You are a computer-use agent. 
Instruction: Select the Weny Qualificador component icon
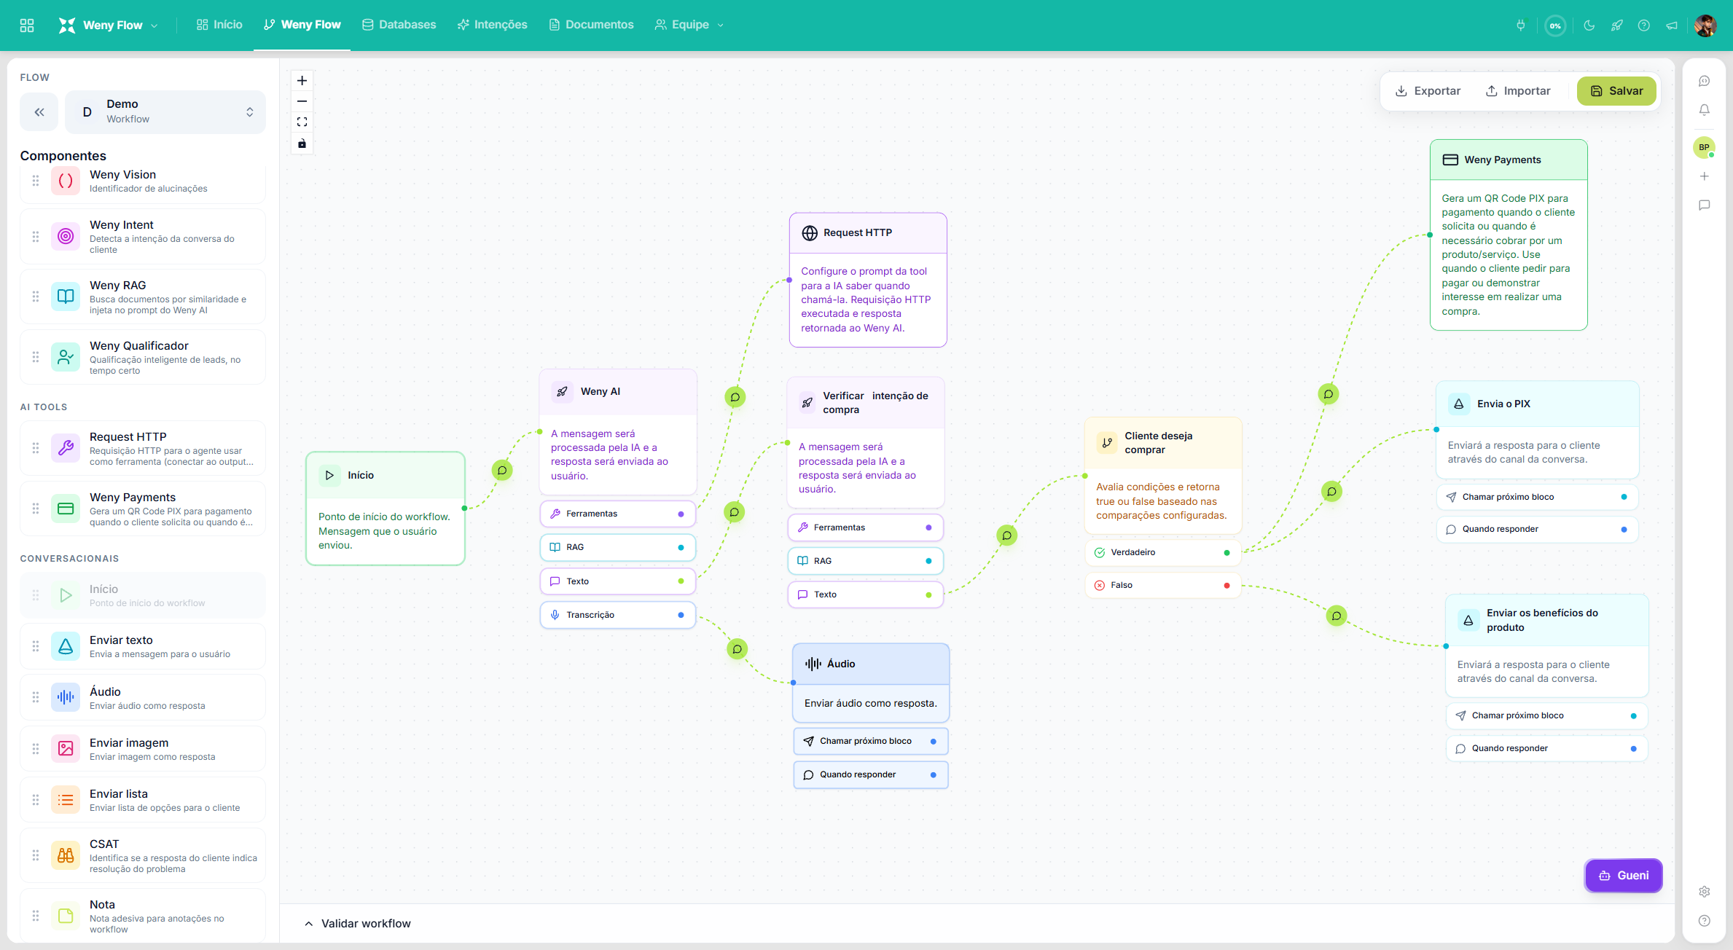point(66,357)
